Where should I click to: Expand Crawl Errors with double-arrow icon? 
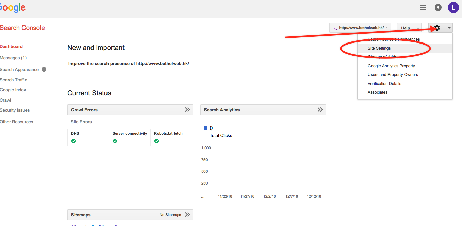(x=187, y=110)
